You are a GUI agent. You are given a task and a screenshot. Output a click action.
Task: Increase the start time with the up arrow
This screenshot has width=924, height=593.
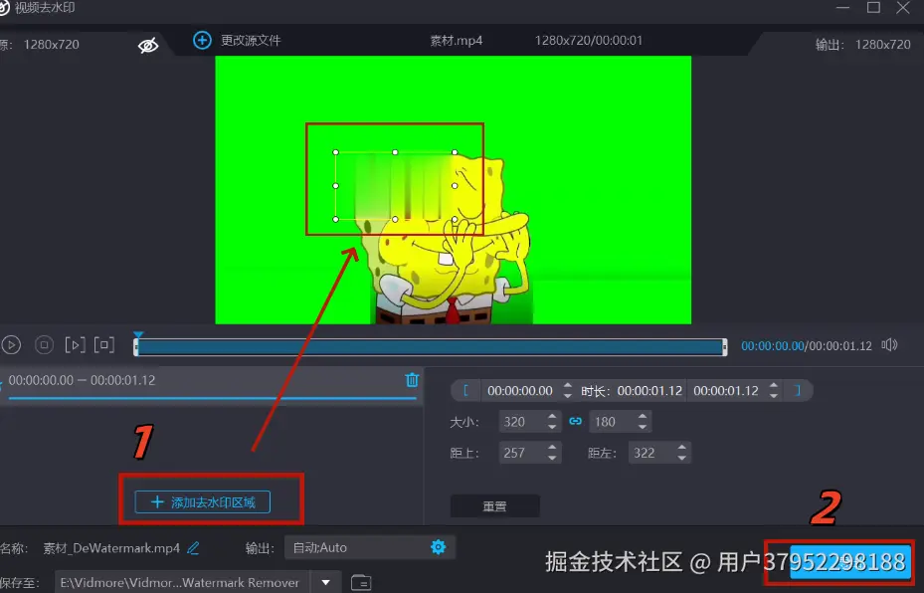[568, 385]
